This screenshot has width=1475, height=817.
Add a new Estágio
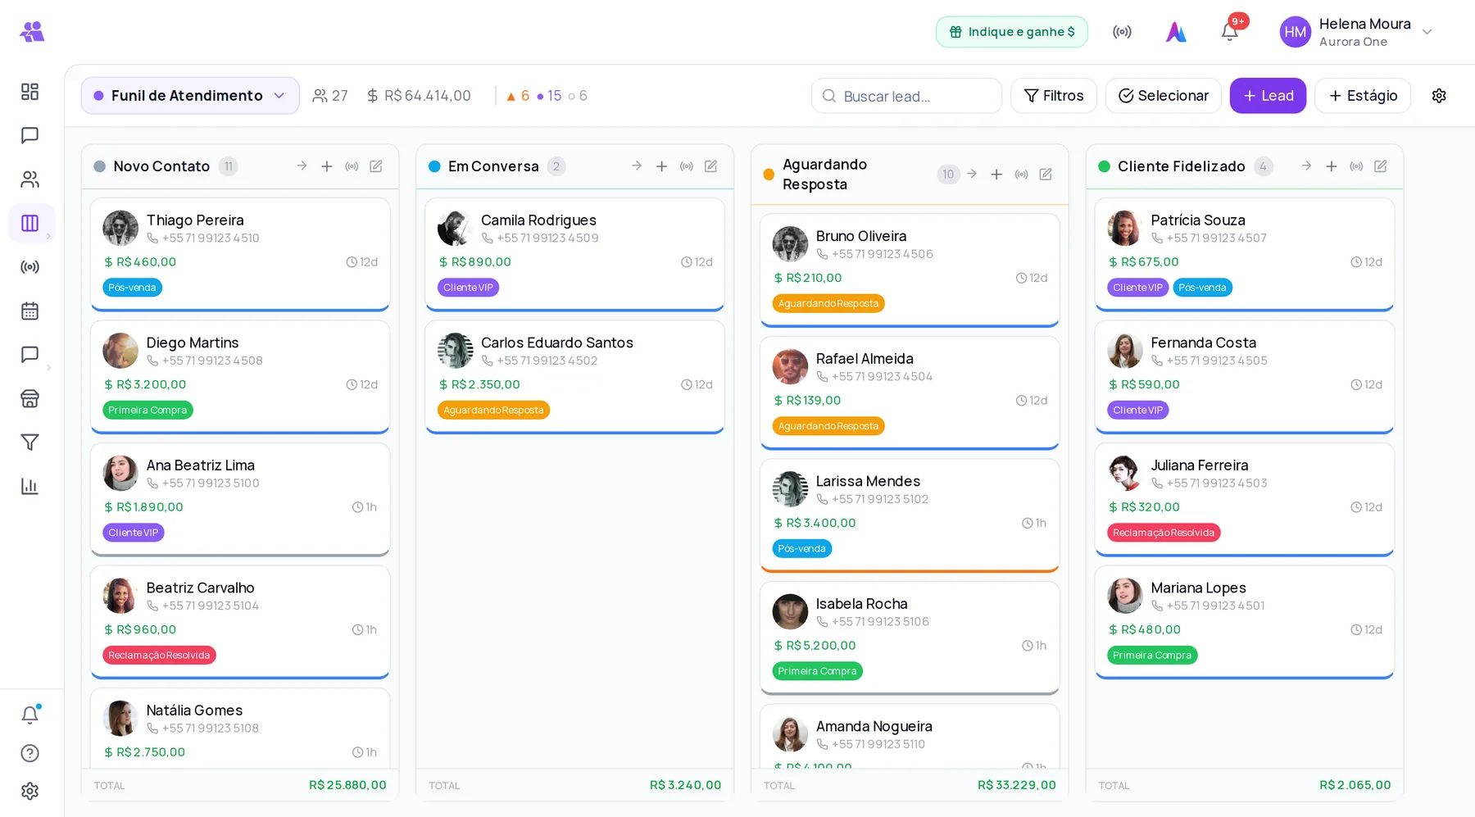[x=1363, y=96]
